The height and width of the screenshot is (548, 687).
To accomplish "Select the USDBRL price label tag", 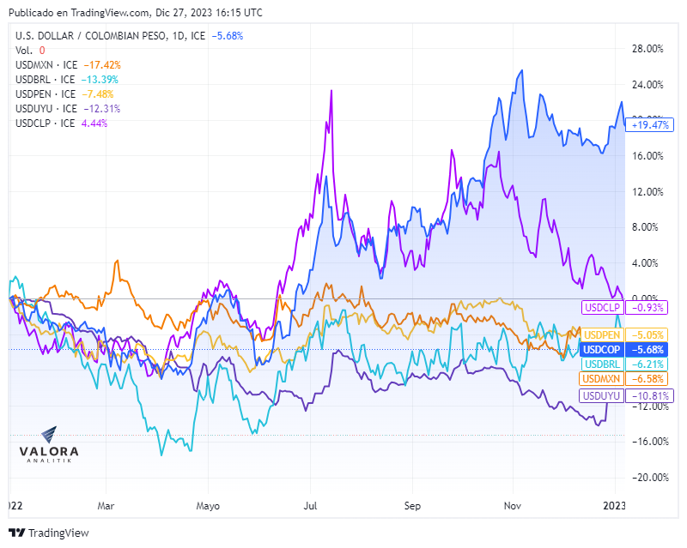I will coord(602,364).
